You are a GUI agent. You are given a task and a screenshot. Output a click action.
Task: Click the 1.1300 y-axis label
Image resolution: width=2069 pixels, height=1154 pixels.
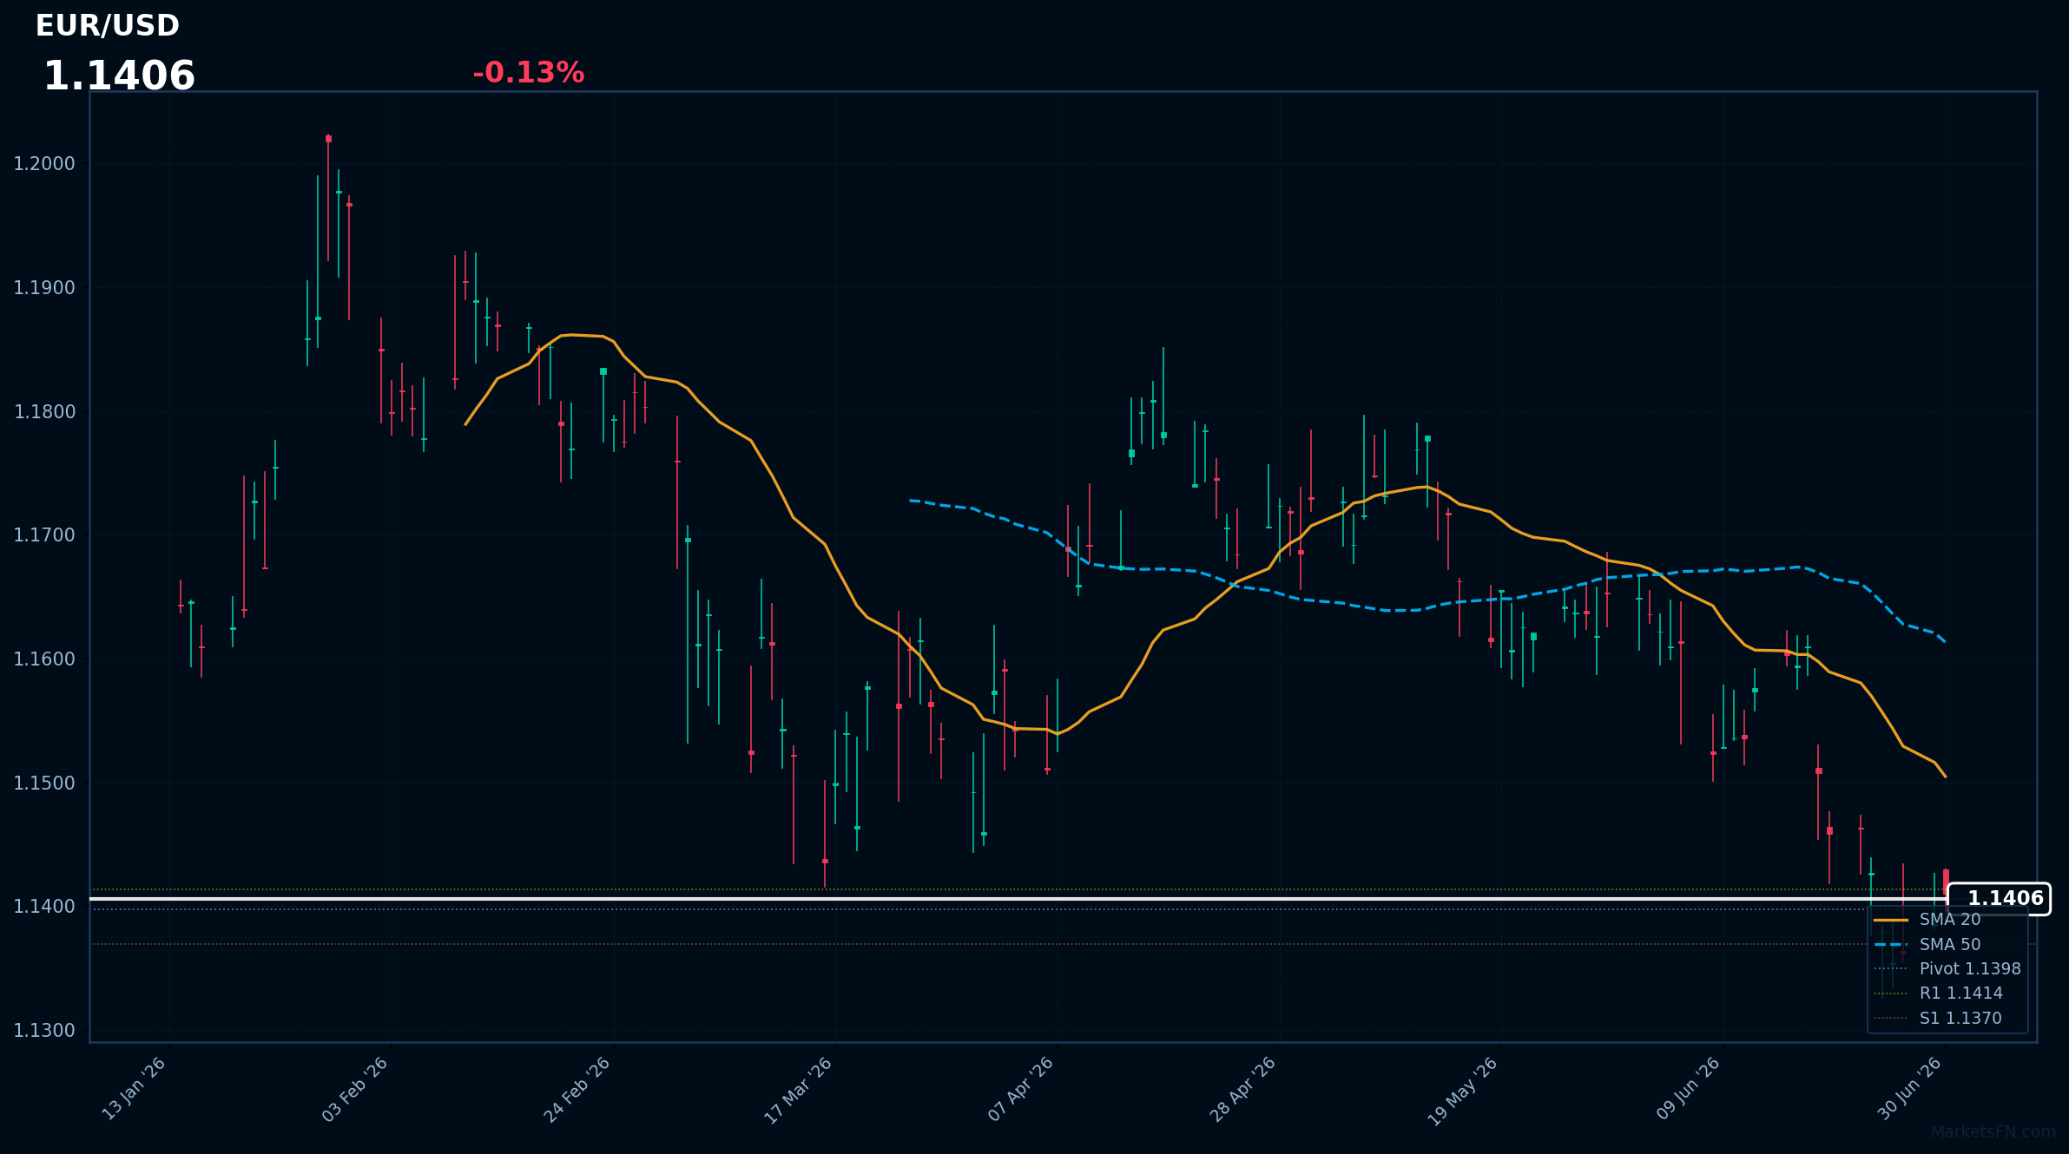[44, 1031]
